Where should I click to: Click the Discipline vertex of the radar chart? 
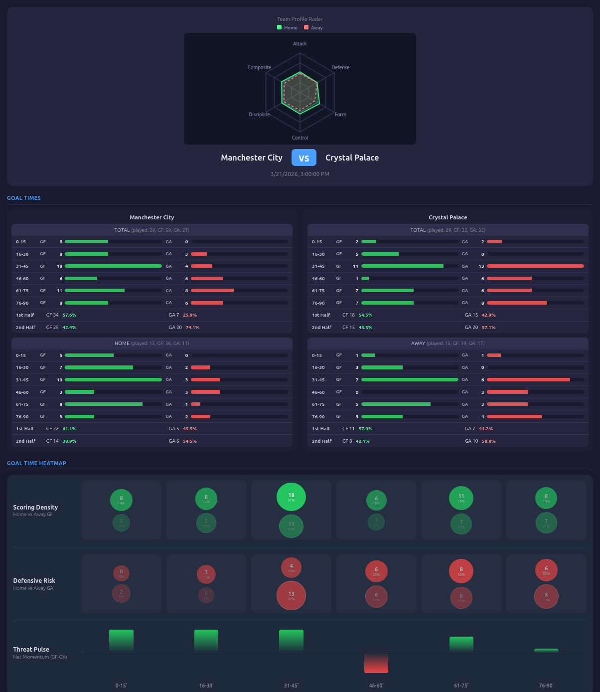pos(259,114)
